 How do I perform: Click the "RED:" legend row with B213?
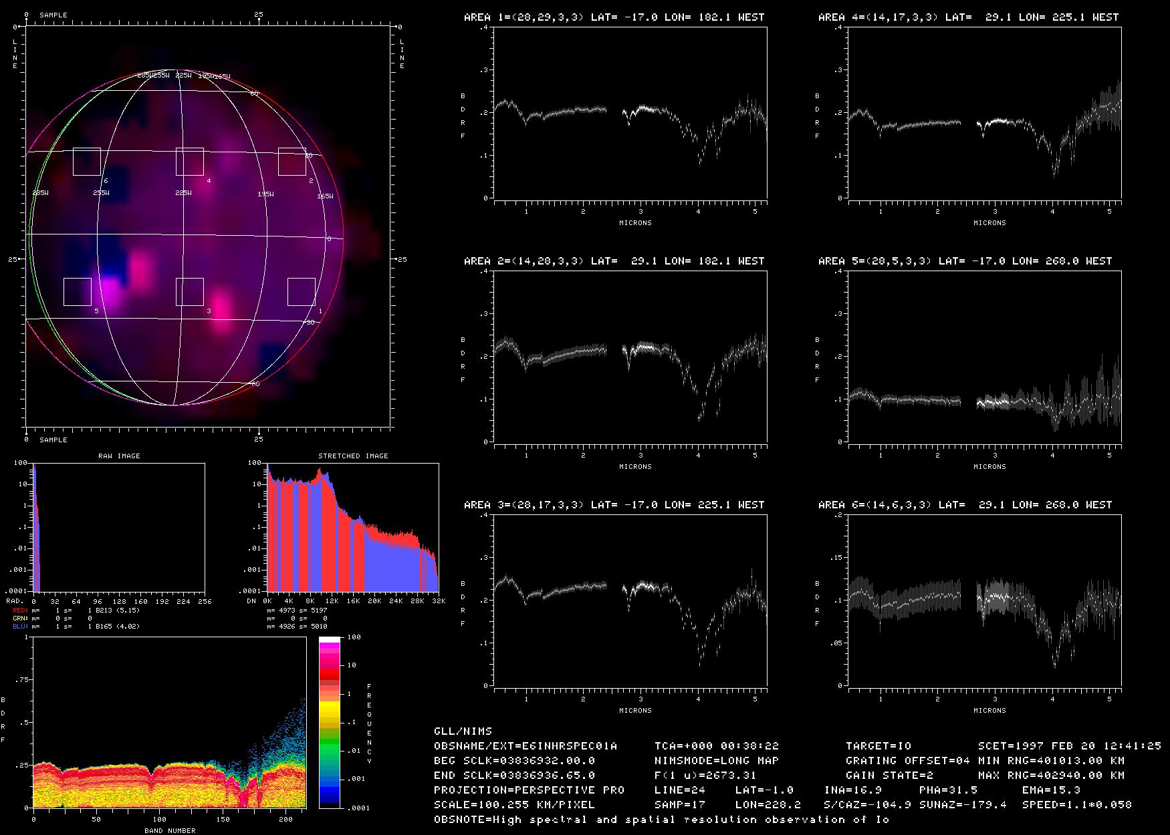pos(77,611)
